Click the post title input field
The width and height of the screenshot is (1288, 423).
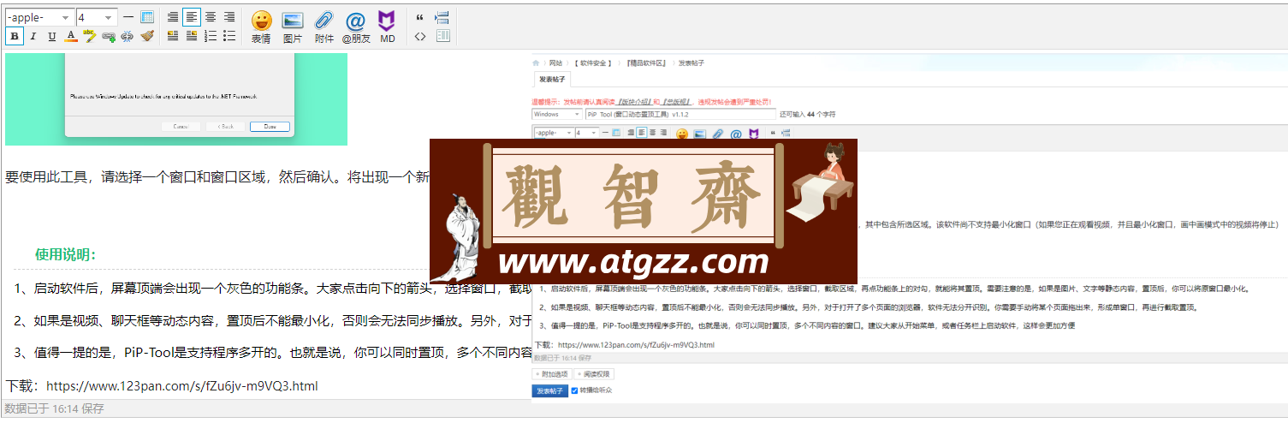(x=680, y=114)
